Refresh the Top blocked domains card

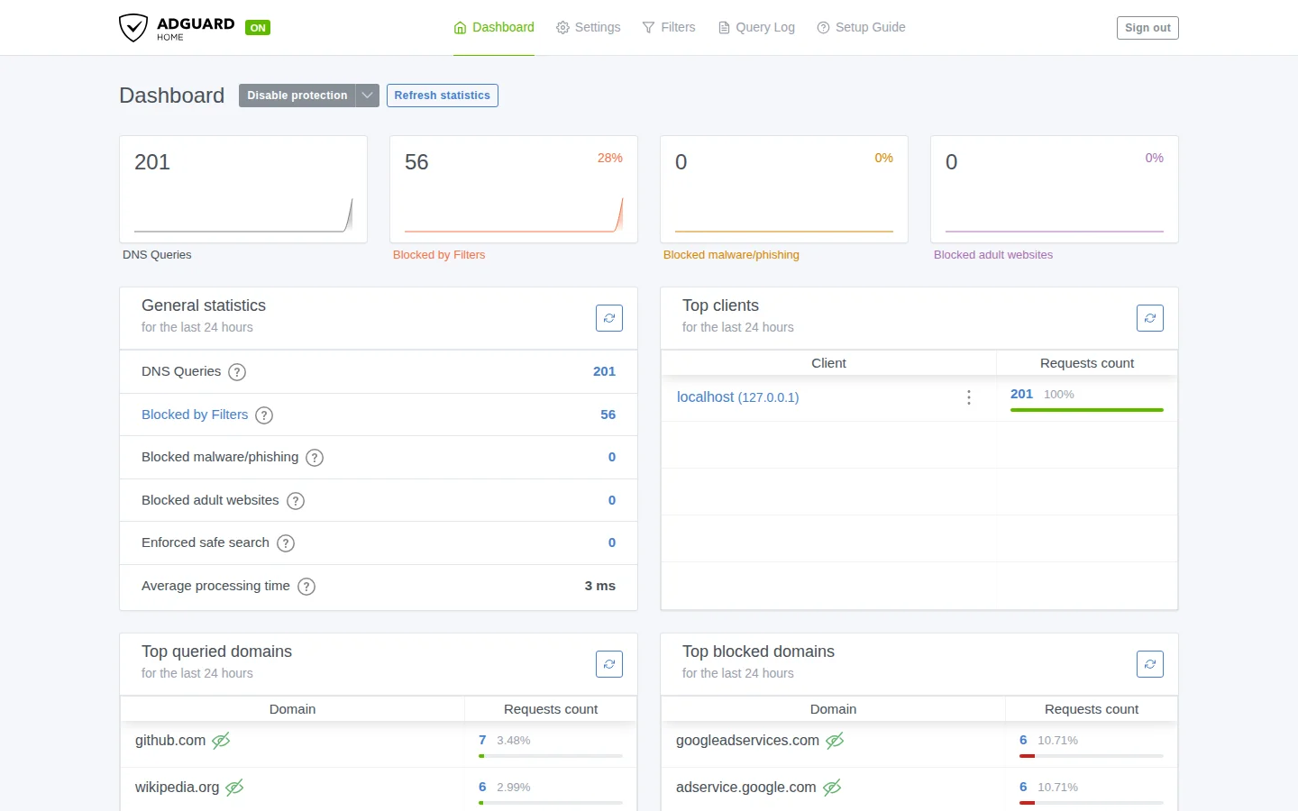coord(1150,664)
